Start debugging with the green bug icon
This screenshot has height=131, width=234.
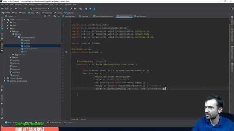tap(57, 9)
